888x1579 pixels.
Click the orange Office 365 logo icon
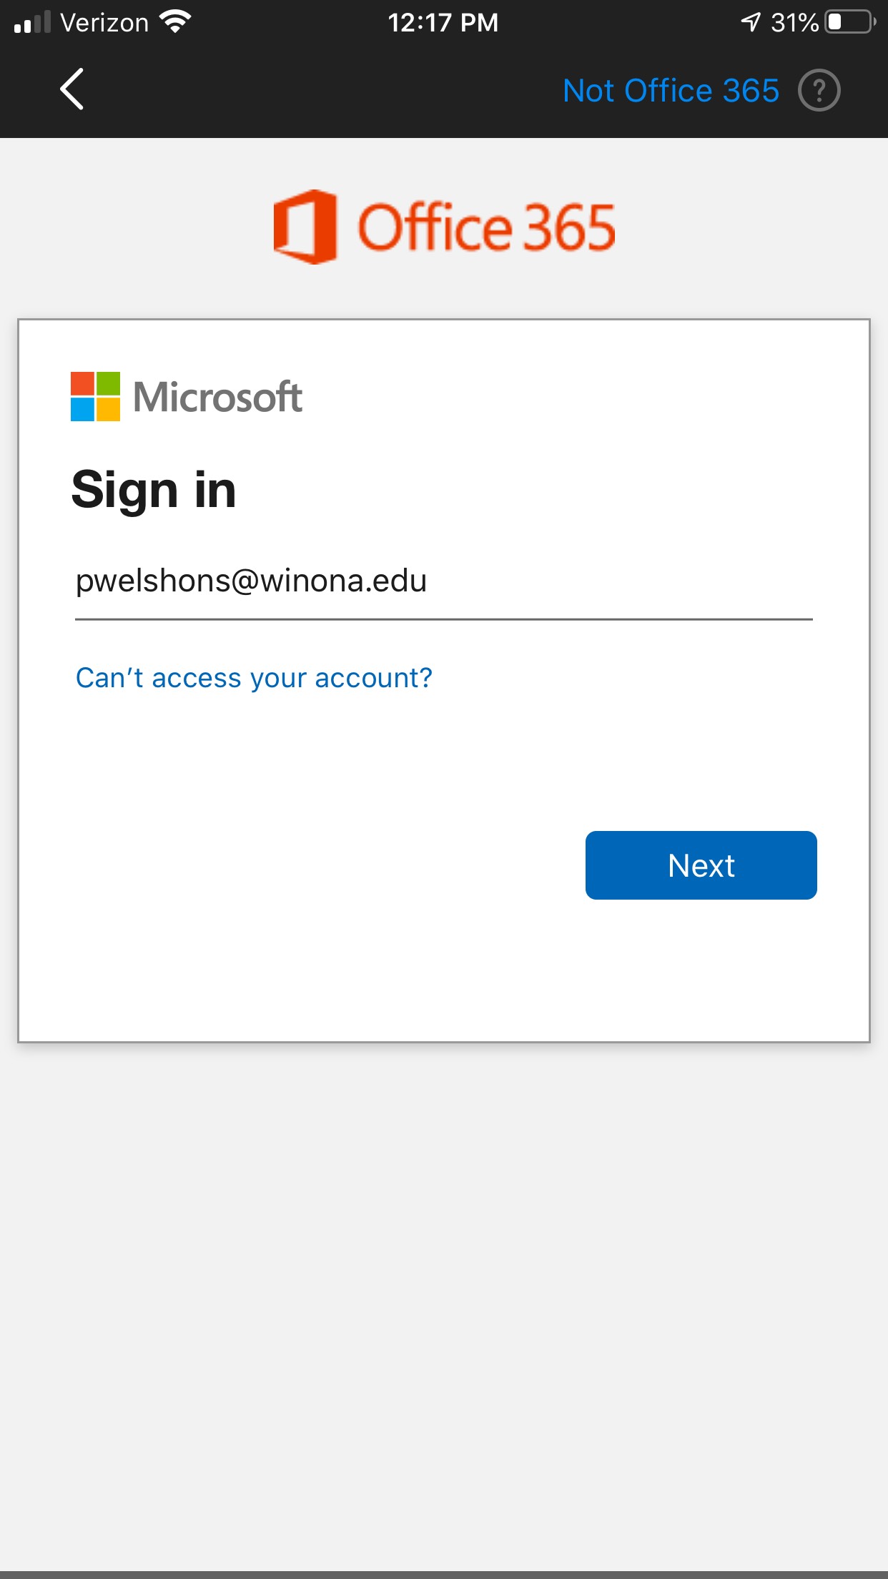pyautogui.click(x=305, y=227)
